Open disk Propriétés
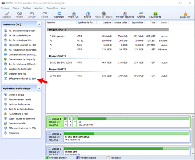This screenshot has height=160, width=195. pyautogui.click(x=14, y=133)
